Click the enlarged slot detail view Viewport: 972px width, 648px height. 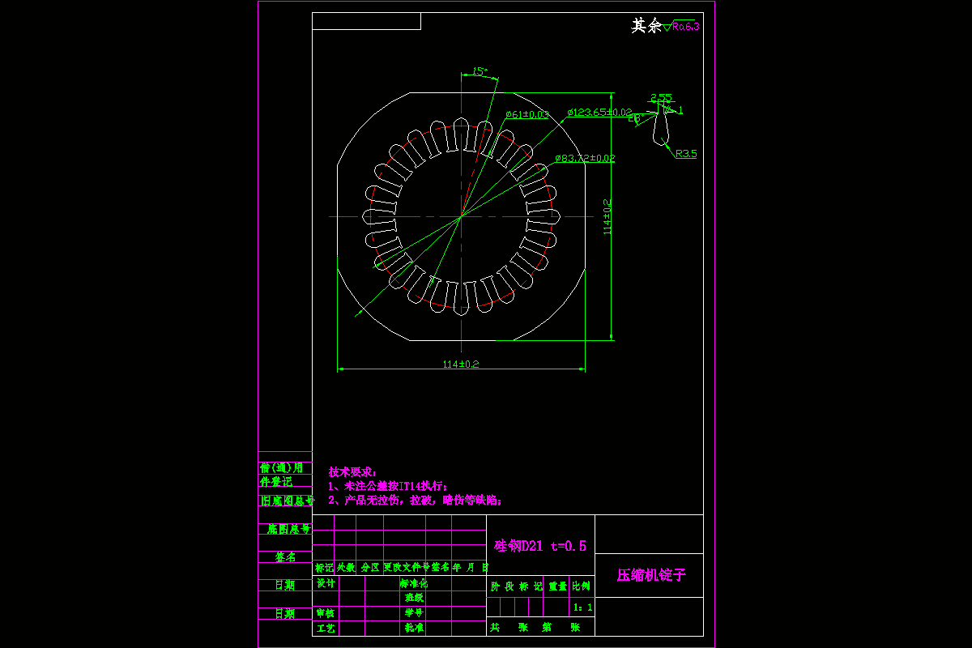point(663,127)
